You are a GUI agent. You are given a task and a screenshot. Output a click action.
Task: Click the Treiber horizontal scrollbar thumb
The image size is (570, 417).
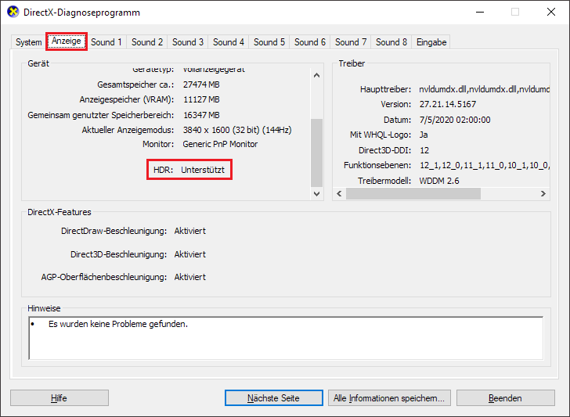413,193
